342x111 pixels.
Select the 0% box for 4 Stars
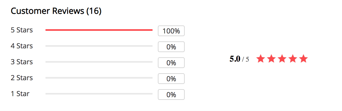coord(171,47)
